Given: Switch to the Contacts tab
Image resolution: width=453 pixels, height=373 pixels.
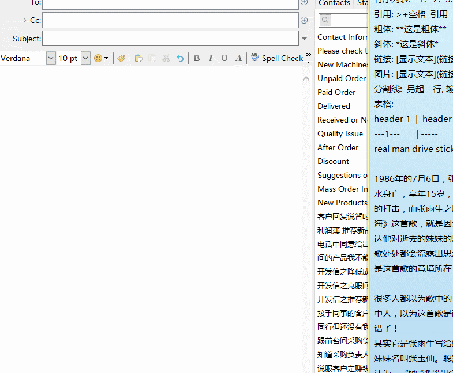Looking at the screenshot, I should (x=334, y=3).
